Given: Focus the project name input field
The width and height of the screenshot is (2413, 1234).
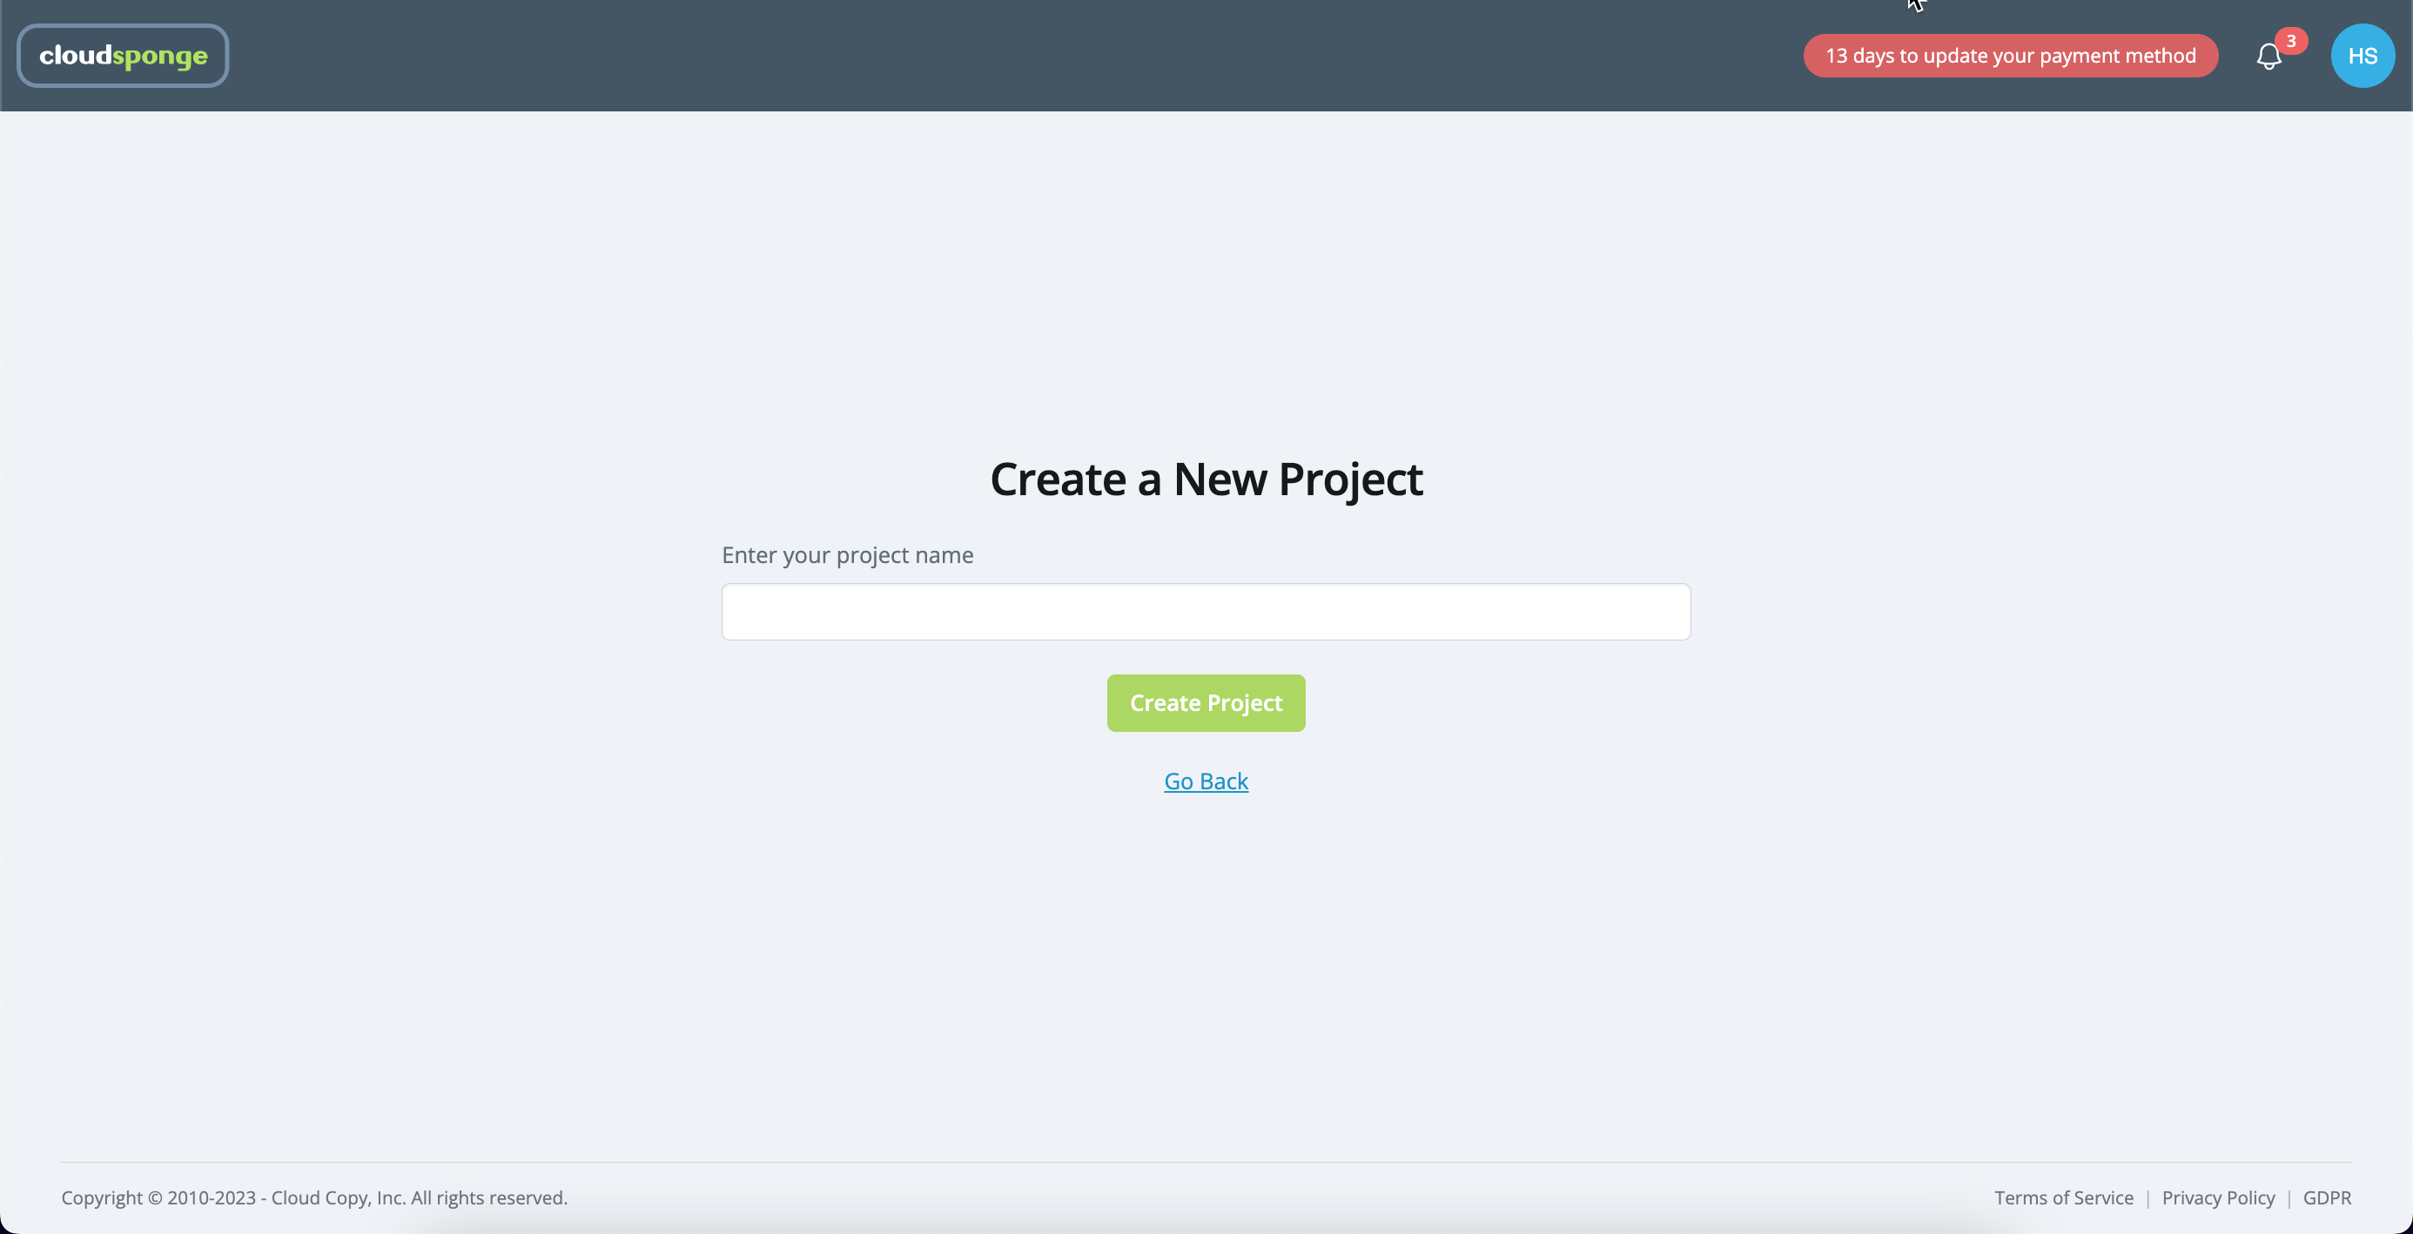Looking at the screenshot, I should [x=1206, y=612].
